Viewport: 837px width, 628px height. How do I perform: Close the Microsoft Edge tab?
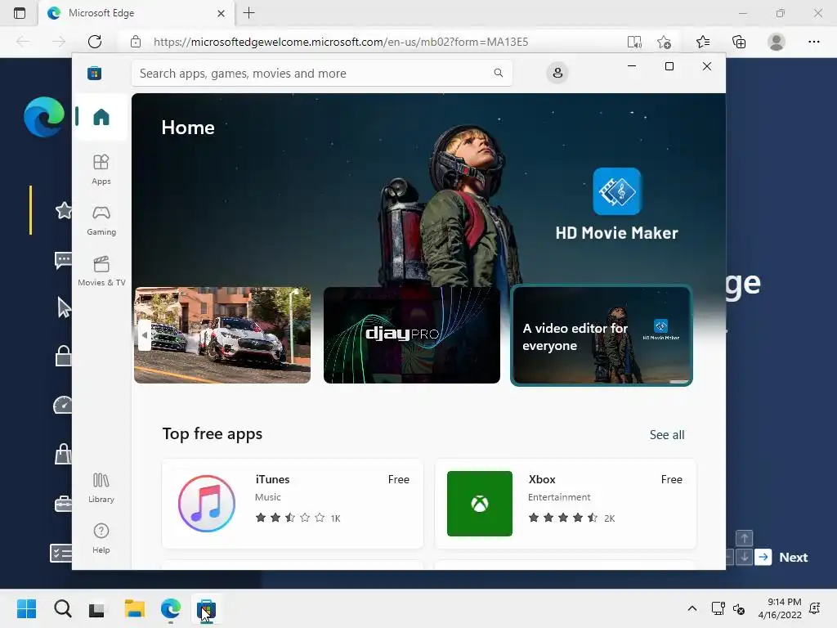pyautogui.click(x=221, y=13)
